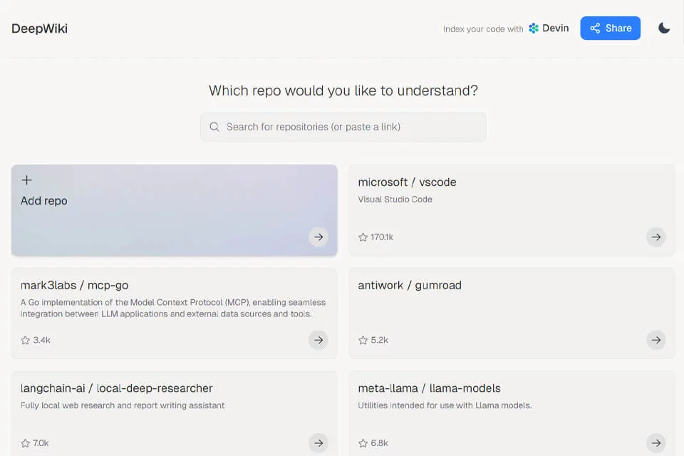Click the star icon on mcp-go card
This screenshot has height=456, width=684.
tap(26, 340)
